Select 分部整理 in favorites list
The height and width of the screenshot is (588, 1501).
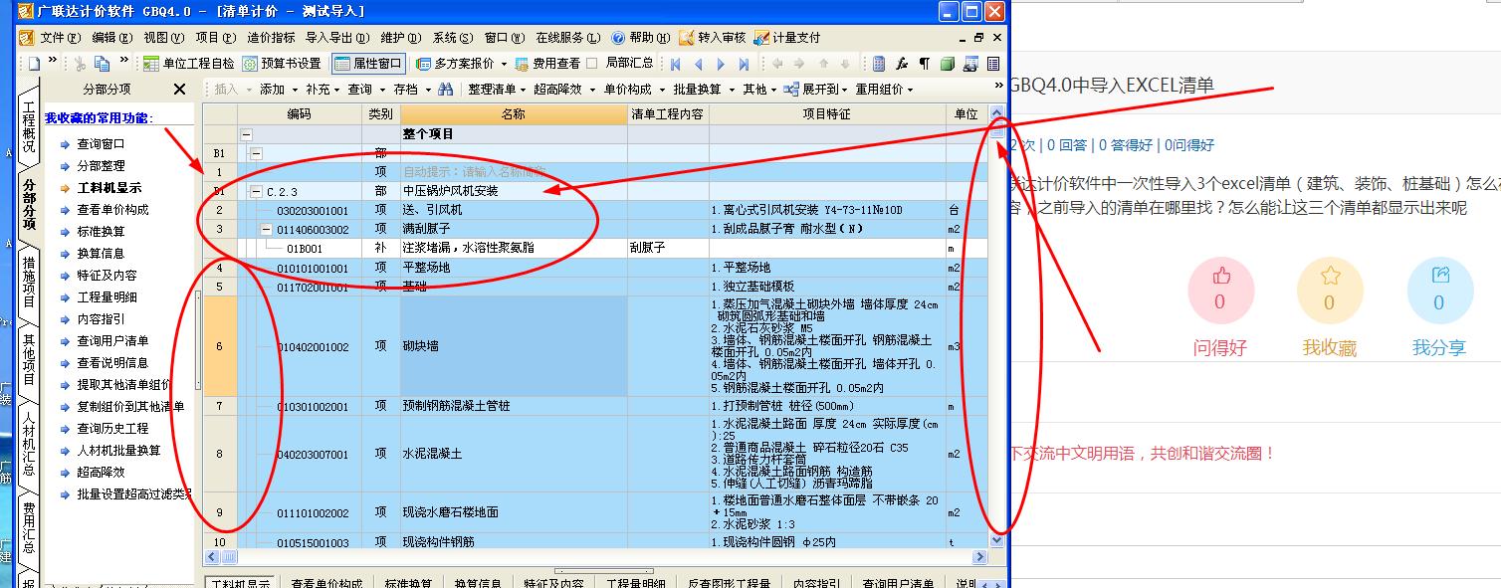click(x=101, y=166)
